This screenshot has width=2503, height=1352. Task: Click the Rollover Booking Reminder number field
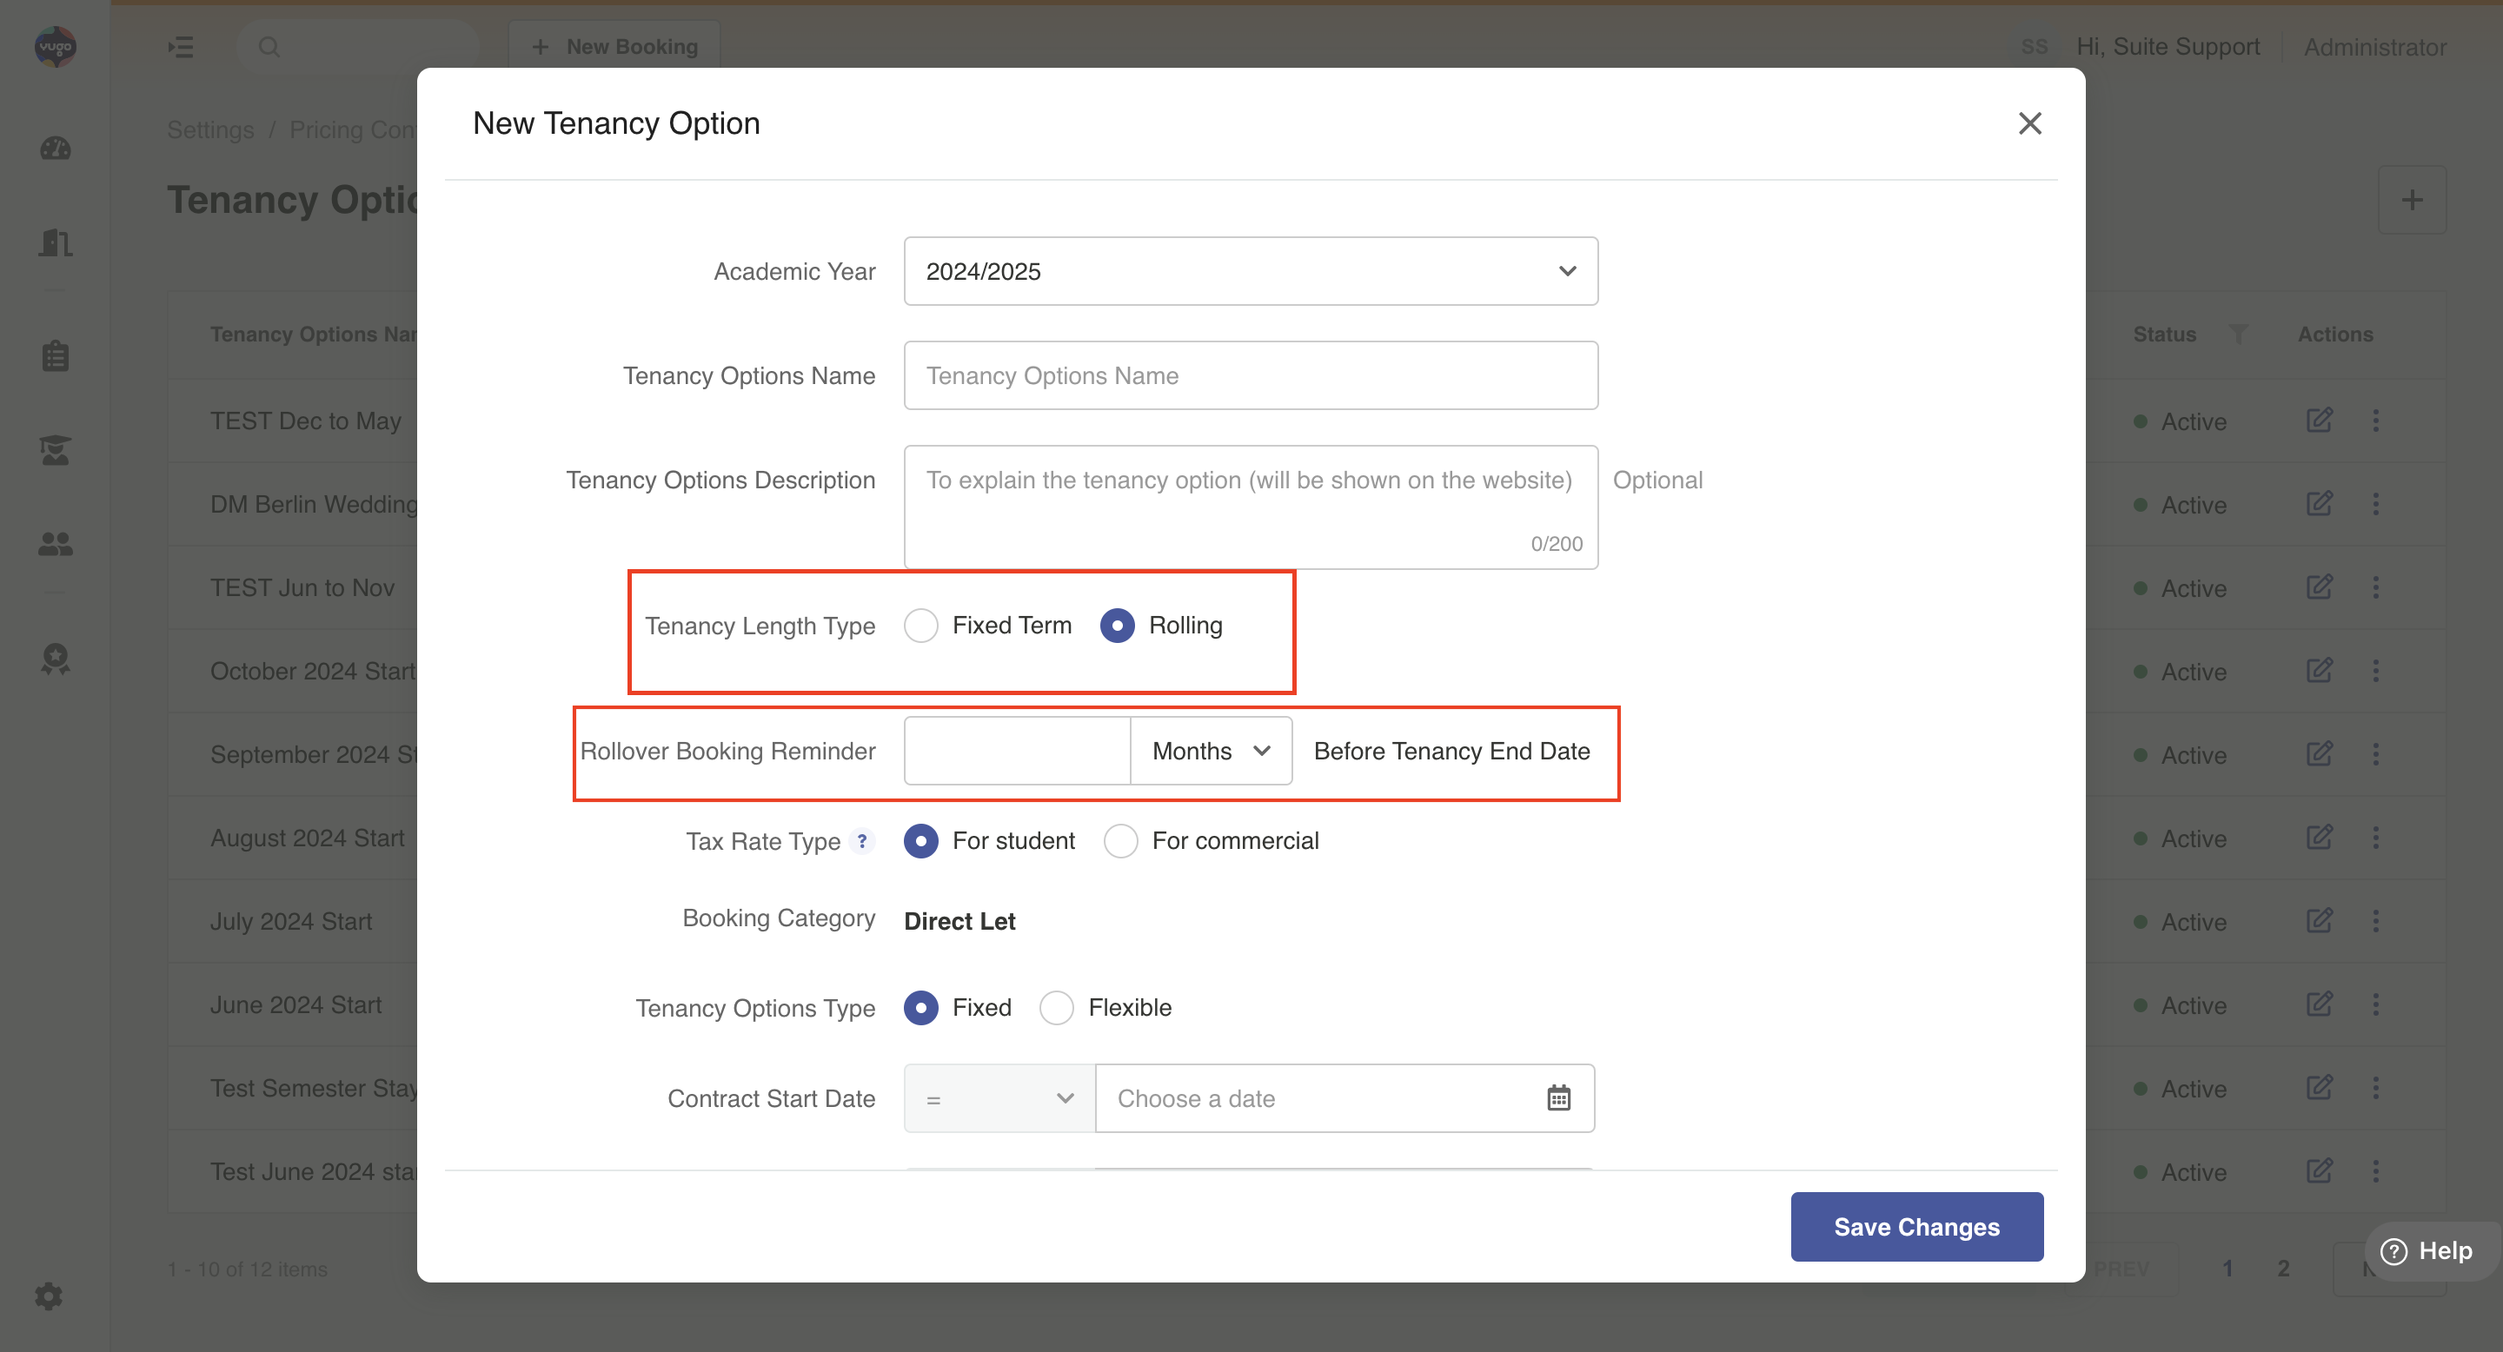[x=1016, y=751]
